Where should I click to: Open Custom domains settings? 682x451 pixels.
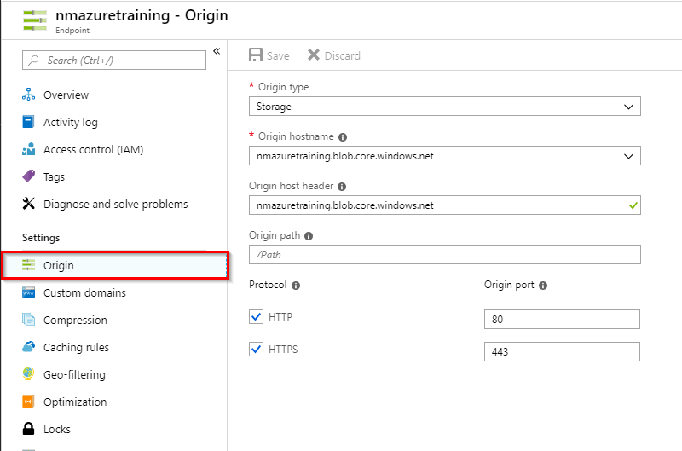84,293
